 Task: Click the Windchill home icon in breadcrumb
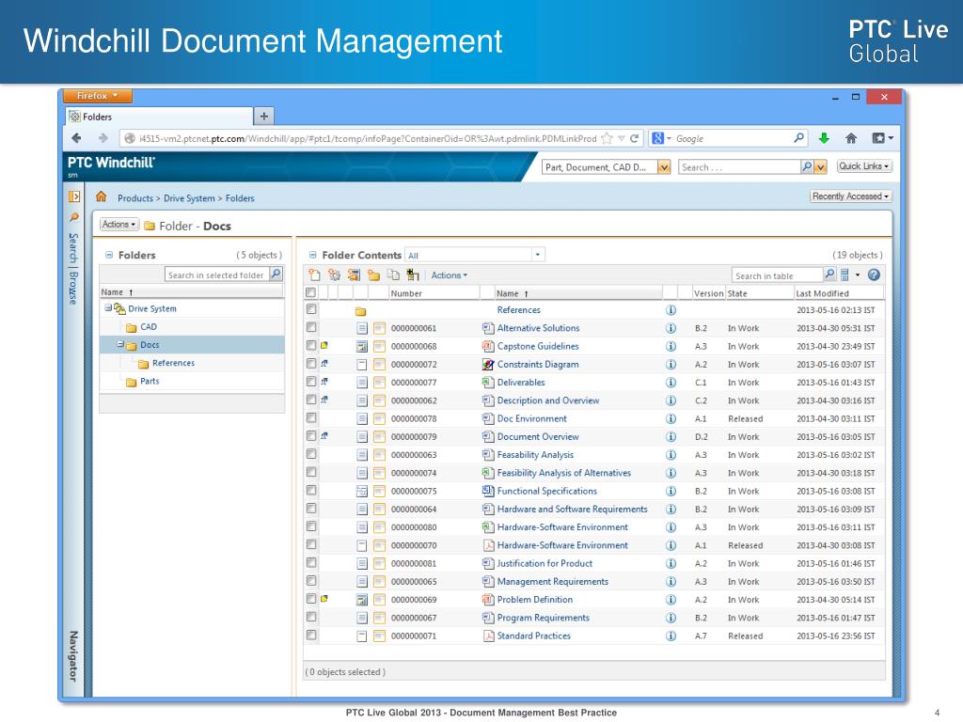pos(102,197)
